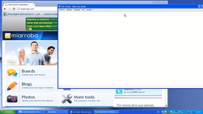Click the Por menos de lo que piensas text
Screen dimensions: 203x114
tap(135, 105)
